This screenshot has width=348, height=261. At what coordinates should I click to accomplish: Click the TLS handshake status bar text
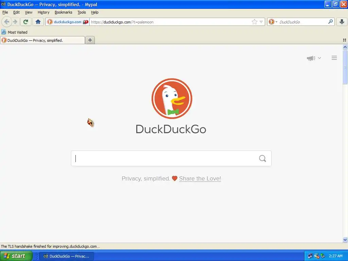50,246
